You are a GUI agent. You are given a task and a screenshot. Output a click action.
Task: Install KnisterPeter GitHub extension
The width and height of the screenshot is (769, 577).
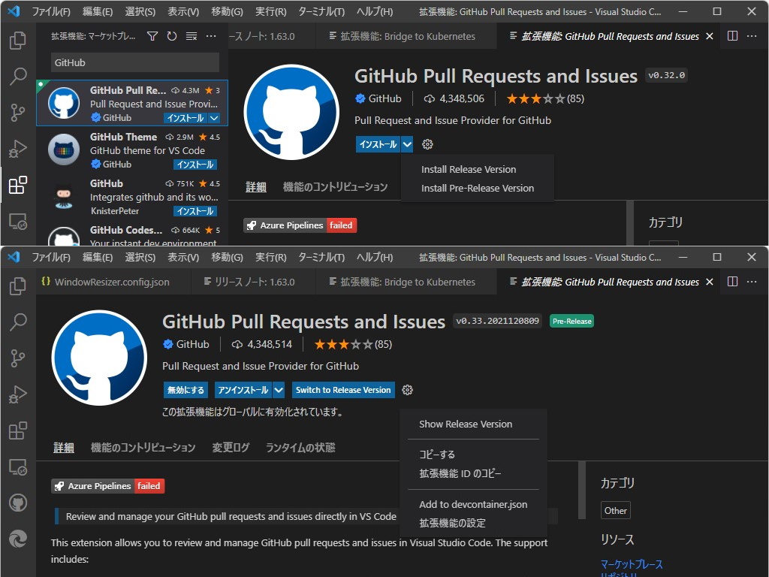coord(195,211)
